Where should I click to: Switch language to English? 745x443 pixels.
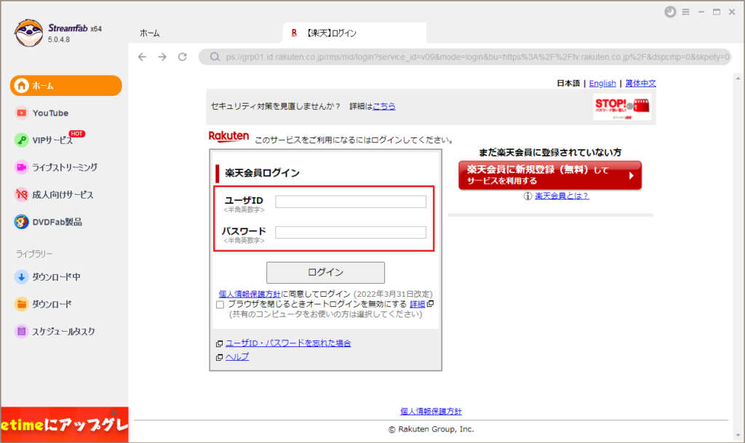tap(602, 83)
